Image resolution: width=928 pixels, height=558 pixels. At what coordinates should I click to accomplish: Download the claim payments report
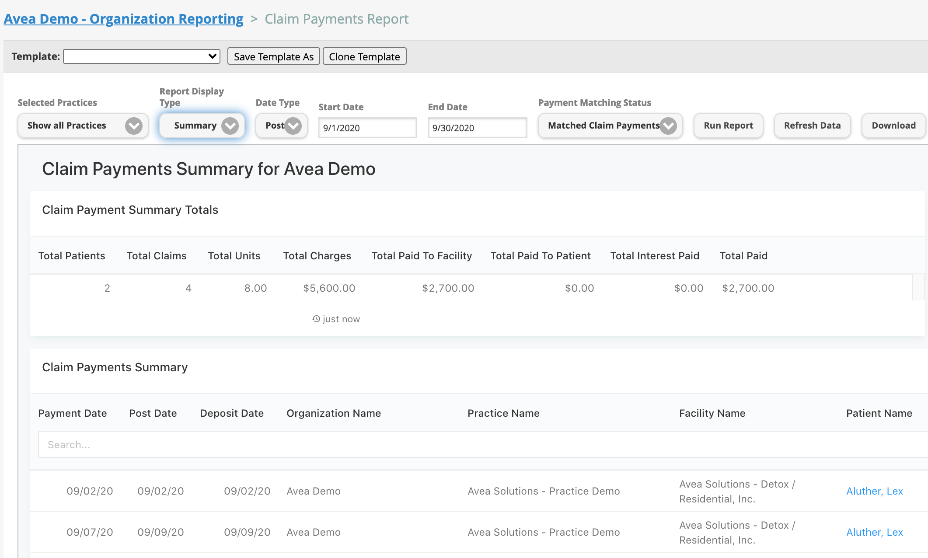tap(893, 126)
